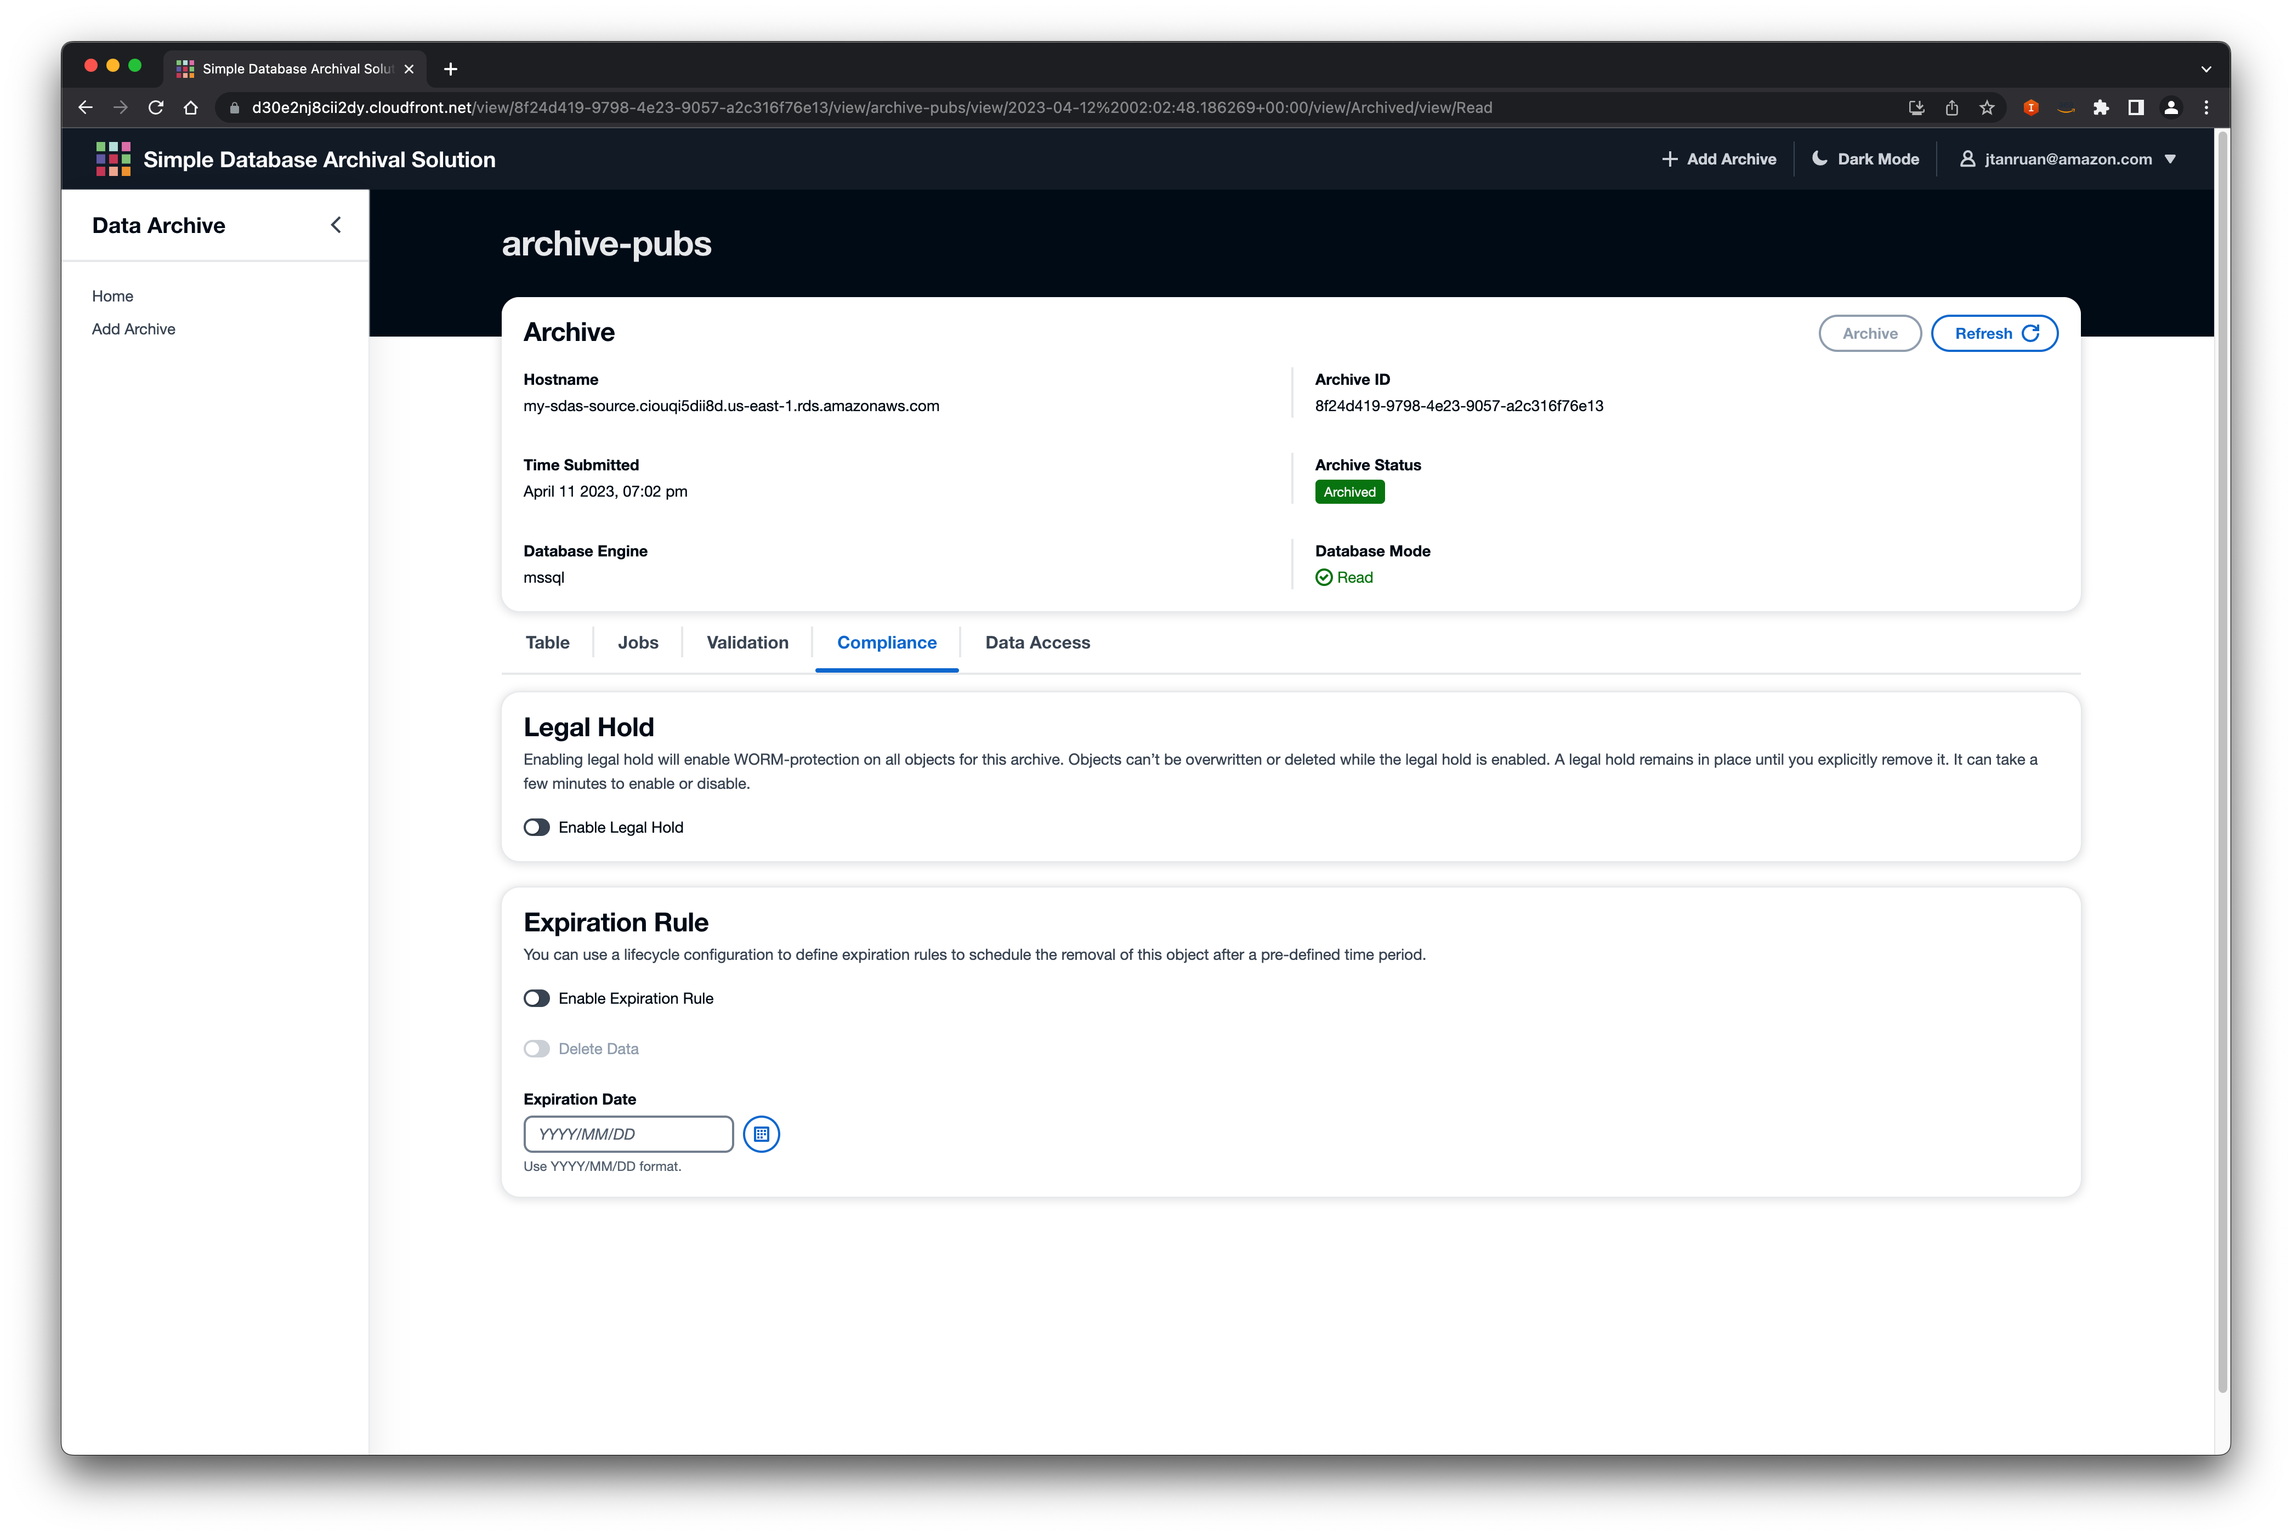This screenshot has height=1536, width=2292.
Task: Toggle the Delete Data switch
Action: point(537,1048)
